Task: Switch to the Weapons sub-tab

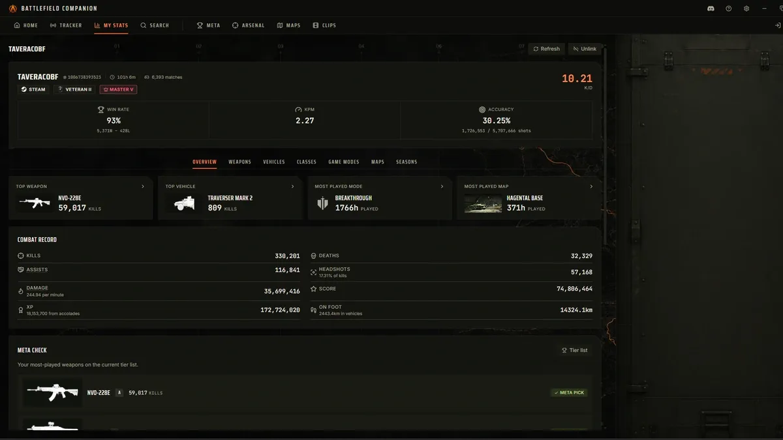Action: pyautogui.click(x=239, y=162)
